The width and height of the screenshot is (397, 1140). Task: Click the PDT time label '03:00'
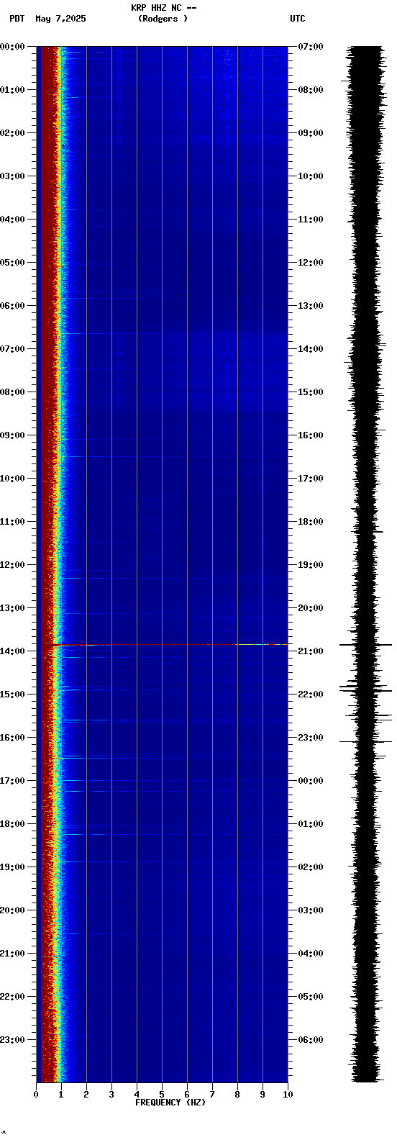12,176
